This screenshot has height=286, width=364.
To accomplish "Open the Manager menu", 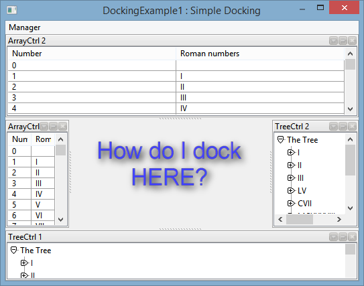I will tap(24, 27).
